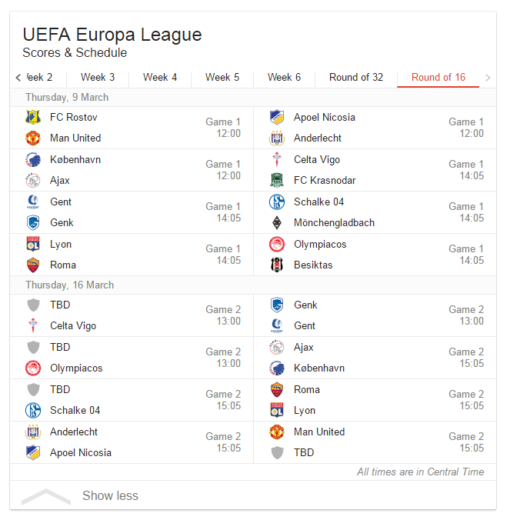Click the Mönchengladbach diamond crest
The width and height of the screenshot is (510, 520).
tap(277, 222)
